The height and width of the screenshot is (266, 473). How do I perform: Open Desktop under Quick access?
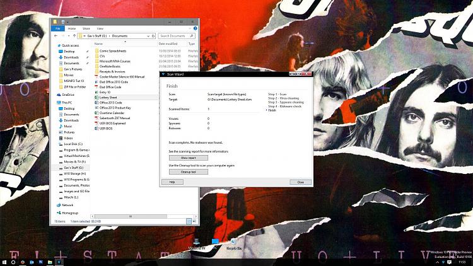click(69, 51)
